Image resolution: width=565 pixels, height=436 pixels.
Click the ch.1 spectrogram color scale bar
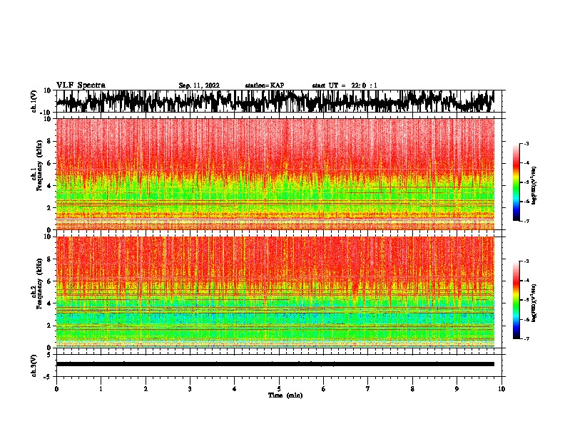[x=516, y=182]
